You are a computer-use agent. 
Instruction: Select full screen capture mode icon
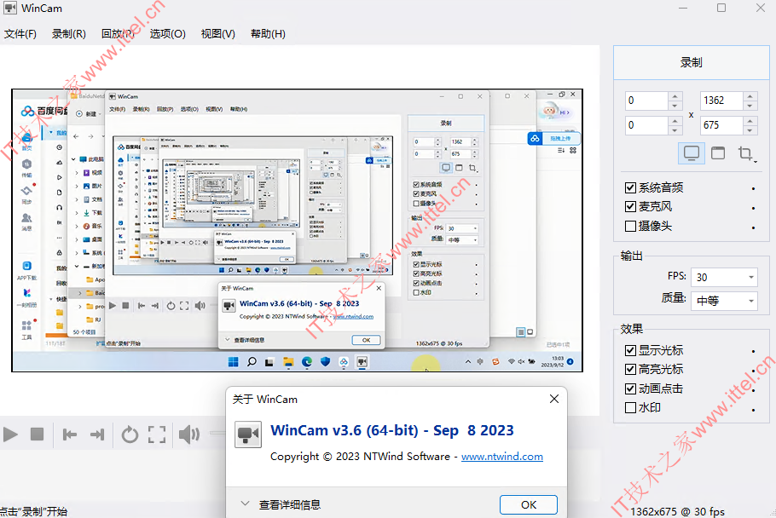(x=692, y=153)
